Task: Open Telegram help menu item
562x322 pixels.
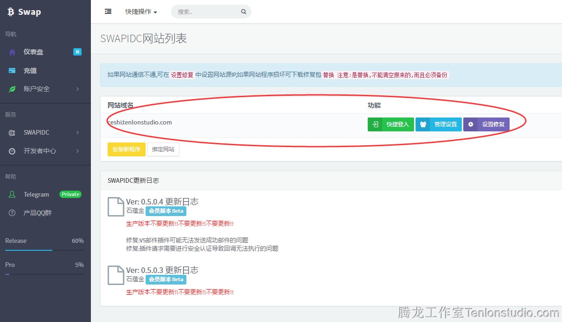Action: tap(45, 194)
